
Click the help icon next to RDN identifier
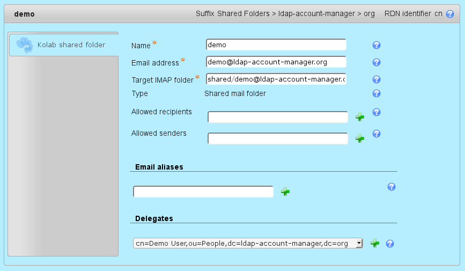[449, 14]
